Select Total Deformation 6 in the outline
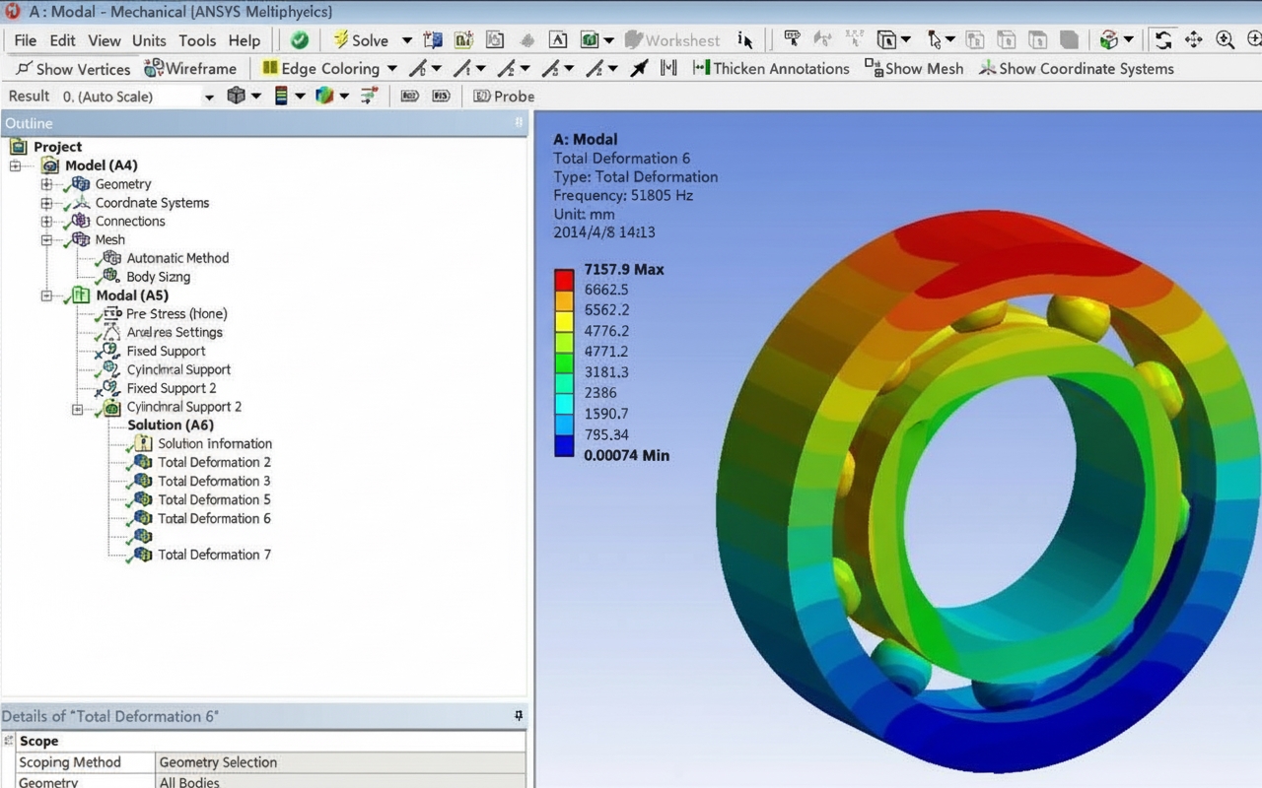This screenshot has width=1262, height=788. click(x=214, y=517)
